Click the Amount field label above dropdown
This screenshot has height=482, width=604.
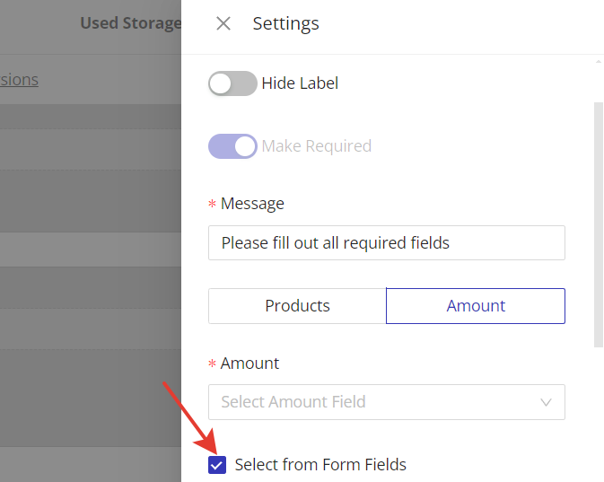coord(249,364)
